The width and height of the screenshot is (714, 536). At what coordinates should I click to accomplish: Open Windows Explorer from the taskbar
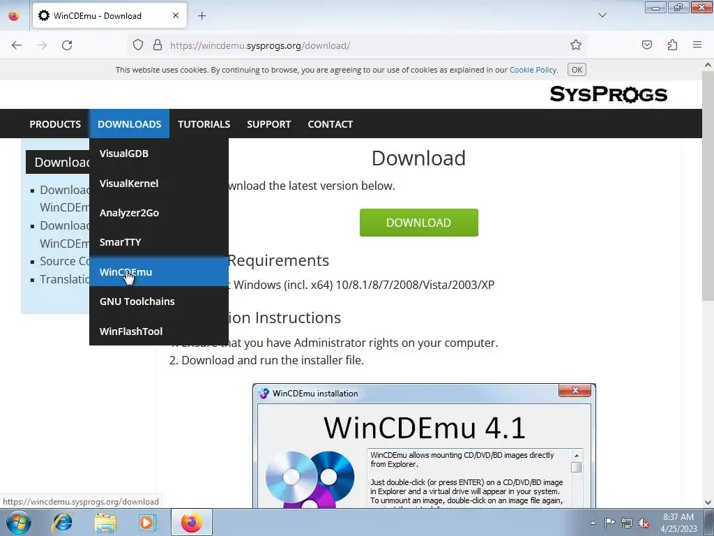click(x=105, y=522)
